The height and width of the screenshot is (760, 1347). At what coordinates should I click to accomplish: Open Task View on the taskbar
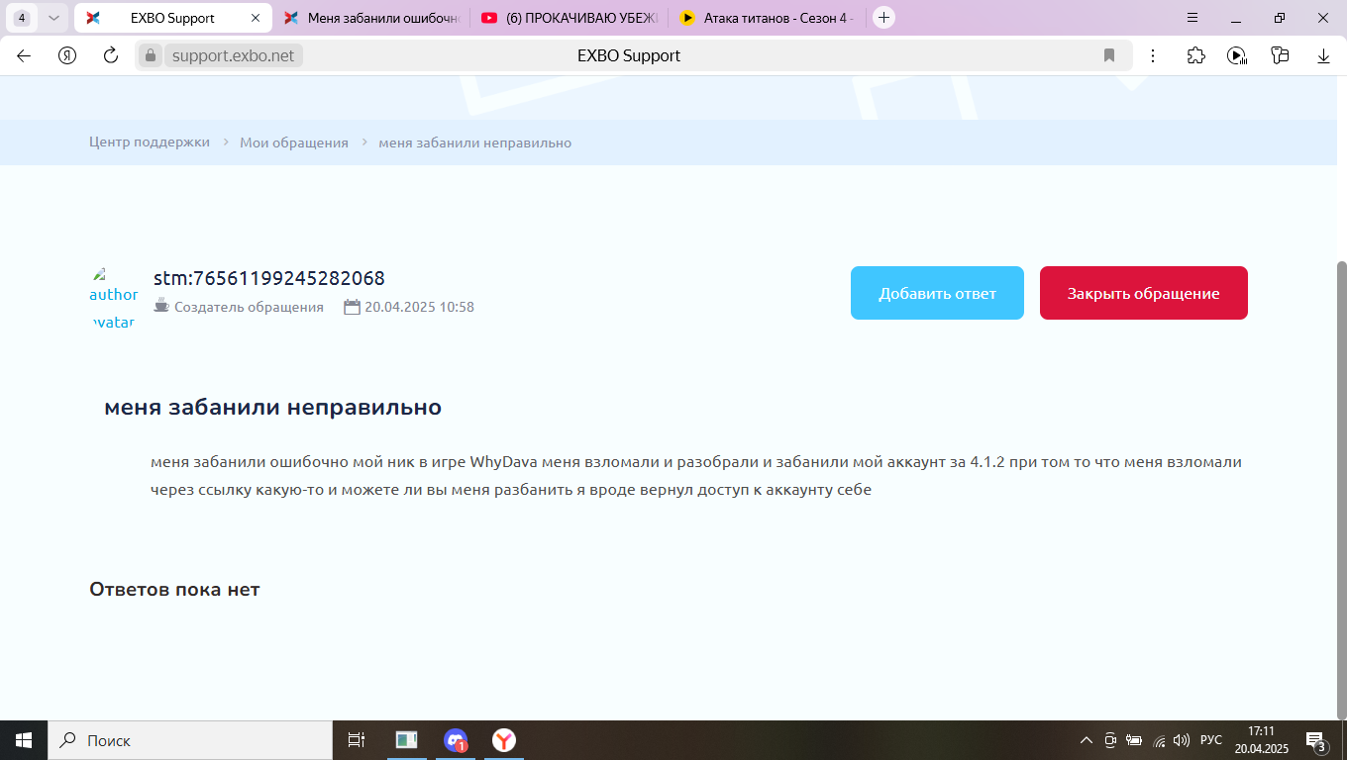click(357, 740)
